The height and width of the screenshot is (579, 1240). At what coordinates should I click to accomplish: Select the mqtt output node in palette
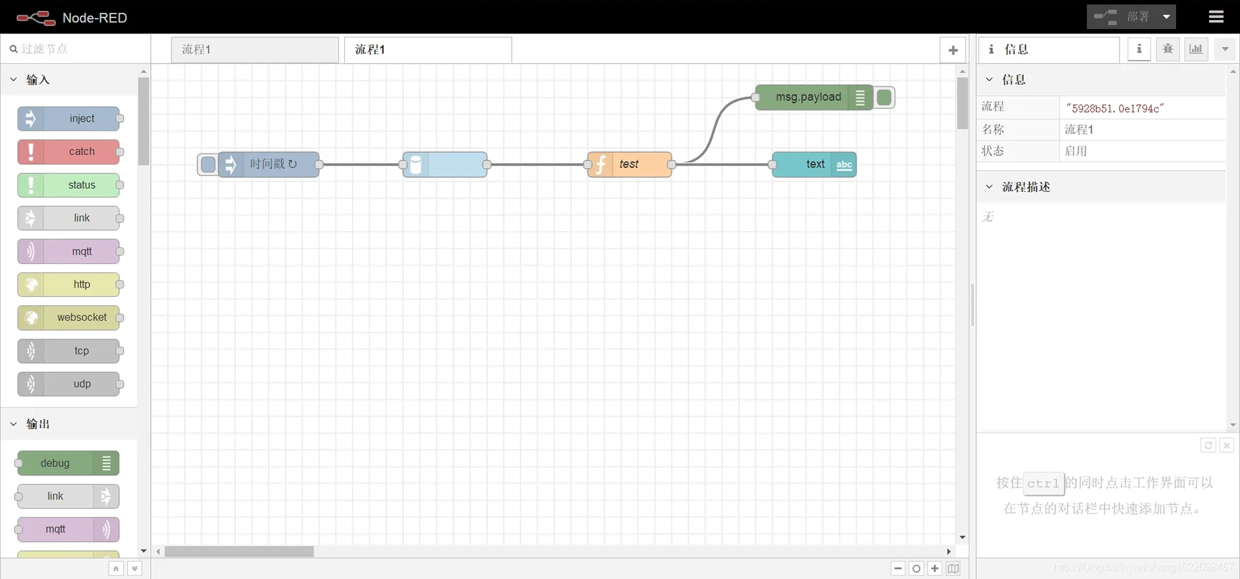click(68, 529)
